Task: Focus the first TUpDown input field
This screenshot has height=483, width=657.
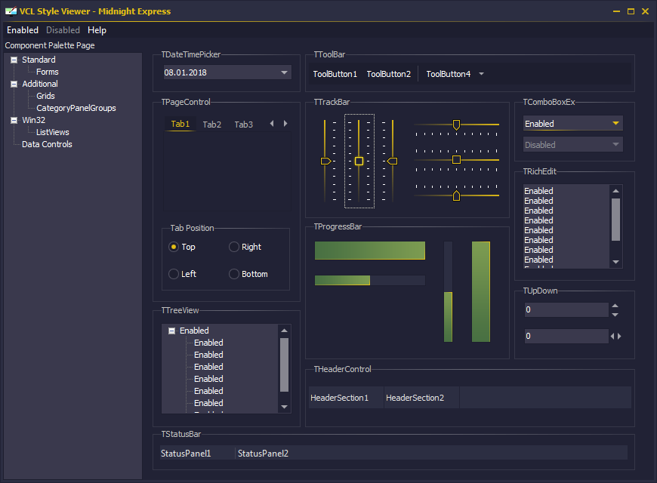Action: (566, 310)
